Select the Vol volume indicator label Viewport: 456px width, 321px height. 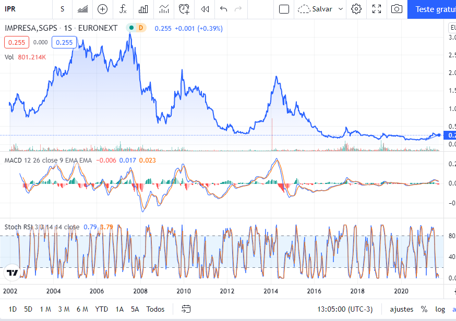[x=9, y=57]
